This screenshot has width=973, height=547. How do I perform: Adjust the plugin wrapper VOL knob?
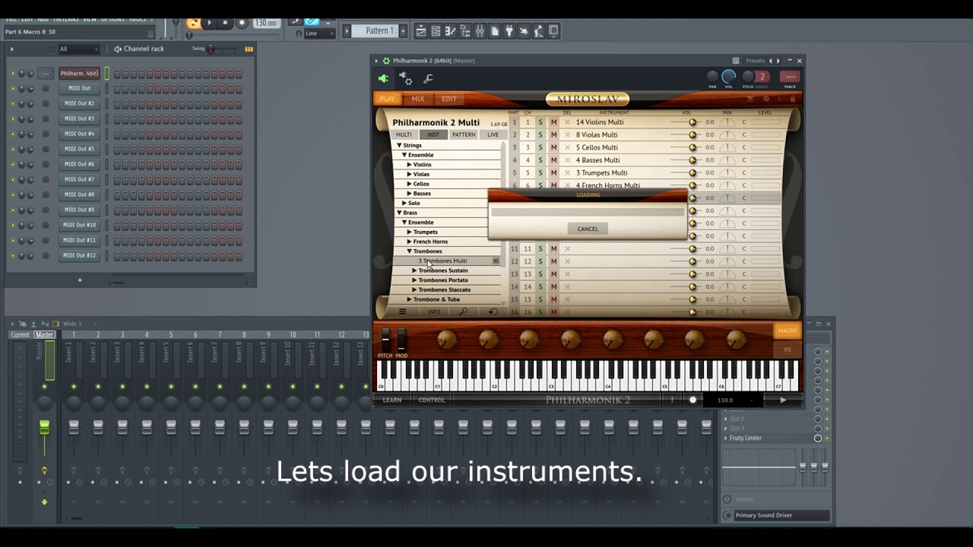click(728, 76)
